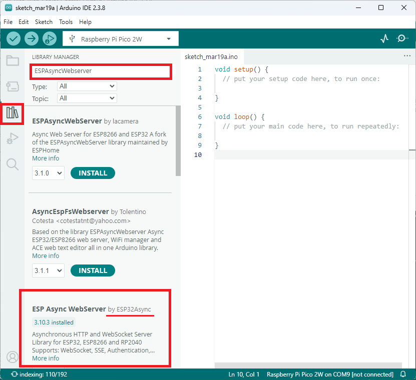Viewport: 416px width, 380px height.
Task: Start debugging with the toolbar debug icon
Action: coord(50,38)
